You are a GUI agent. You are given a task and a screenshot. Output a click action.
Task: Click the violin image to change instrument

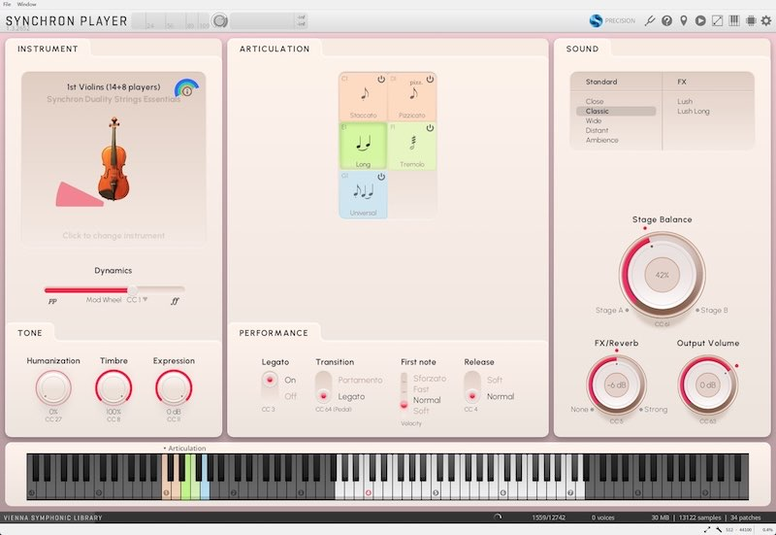(114, 158)
